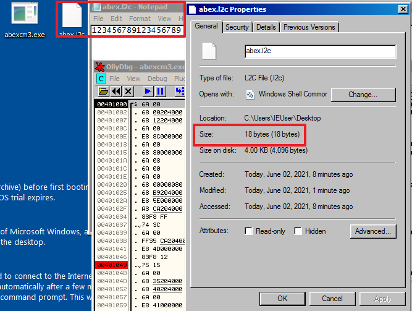This screenshot has height=311, width=412.
Task: Toggle the Read-only checkbox
Action: pos(248,231)
